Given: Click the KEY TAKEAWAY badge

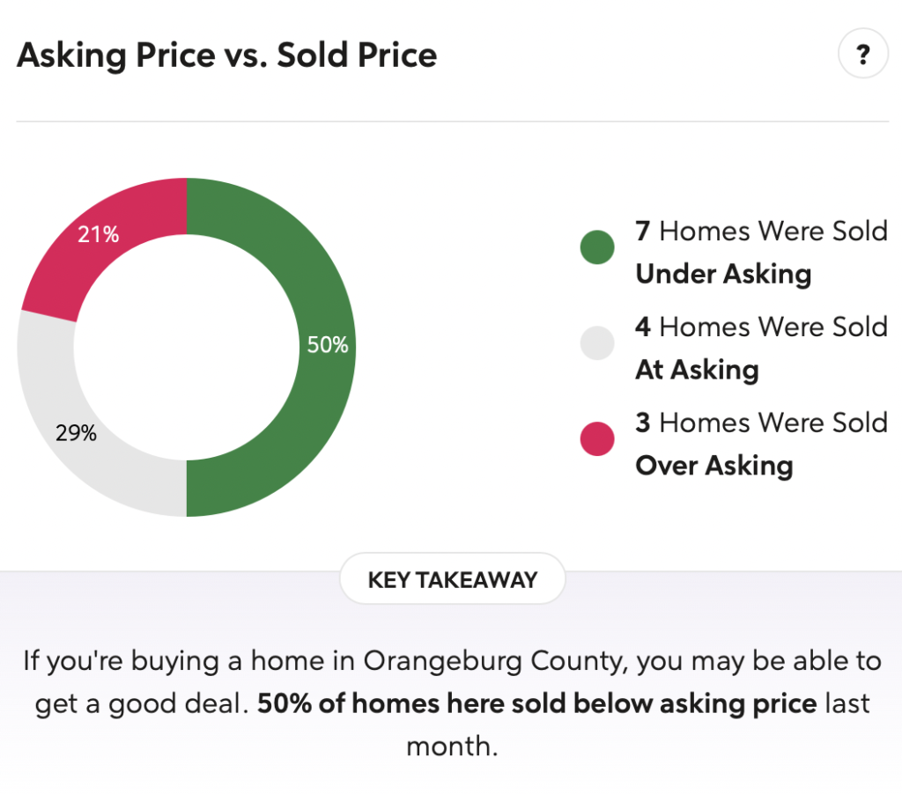Looking at the screenshot, I should click(452, 579).
